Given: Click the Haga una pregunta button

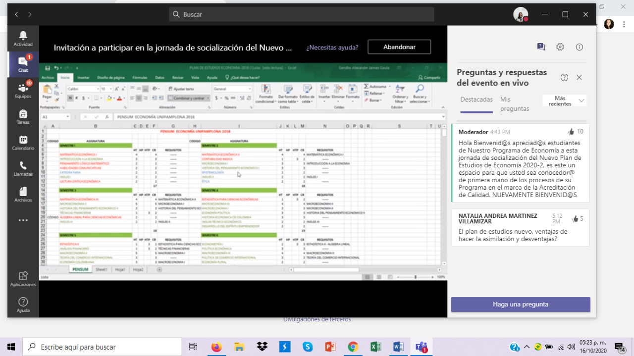Looking at the screenshot, I should click(x=520, y=305).
